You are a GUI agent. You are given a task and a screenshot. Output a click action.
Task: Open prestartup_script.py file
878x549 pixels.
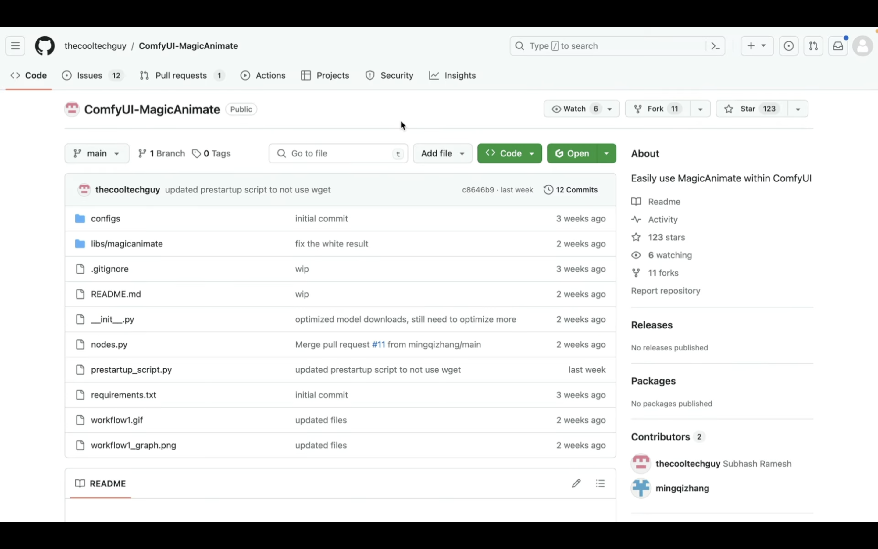click(x=131, y=369)
